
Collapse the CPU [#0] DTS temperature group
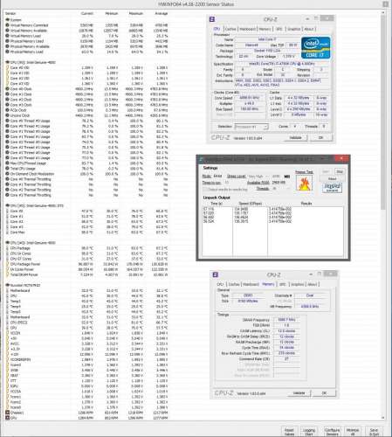[x=8, y=205]
